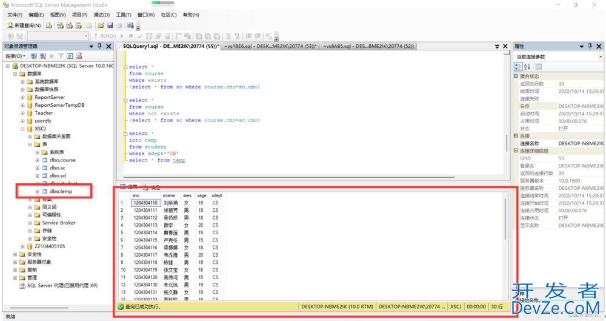Viewport: 606px width, 321px height.
Task: Open the 视图(V) menu
Action: (58, 15)
